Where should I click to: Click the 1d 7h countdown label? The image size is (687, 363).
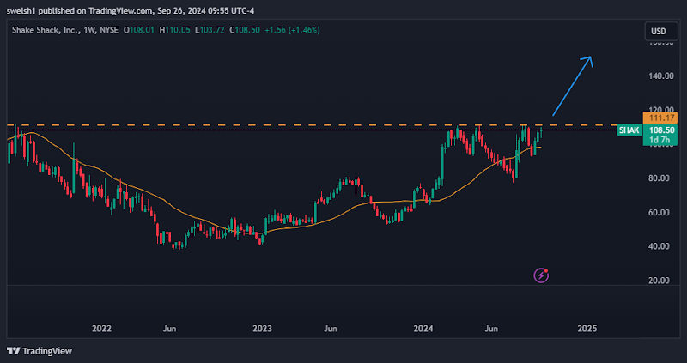pyautogui.click(x=660, y=140)
